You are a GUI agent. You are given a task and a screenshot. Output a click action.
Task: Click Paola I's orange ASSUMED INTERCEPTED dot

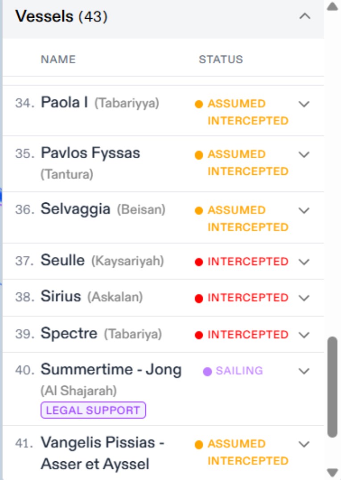pos(199,104)
